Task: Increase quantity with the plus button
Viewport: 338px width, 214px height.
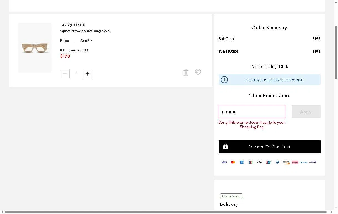Action: pos(88,74)
